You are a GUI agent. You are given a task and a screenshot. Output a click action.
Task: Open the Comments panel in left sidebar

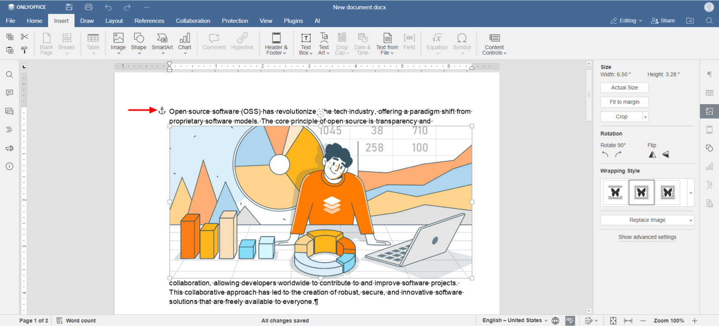click(9, 93)
